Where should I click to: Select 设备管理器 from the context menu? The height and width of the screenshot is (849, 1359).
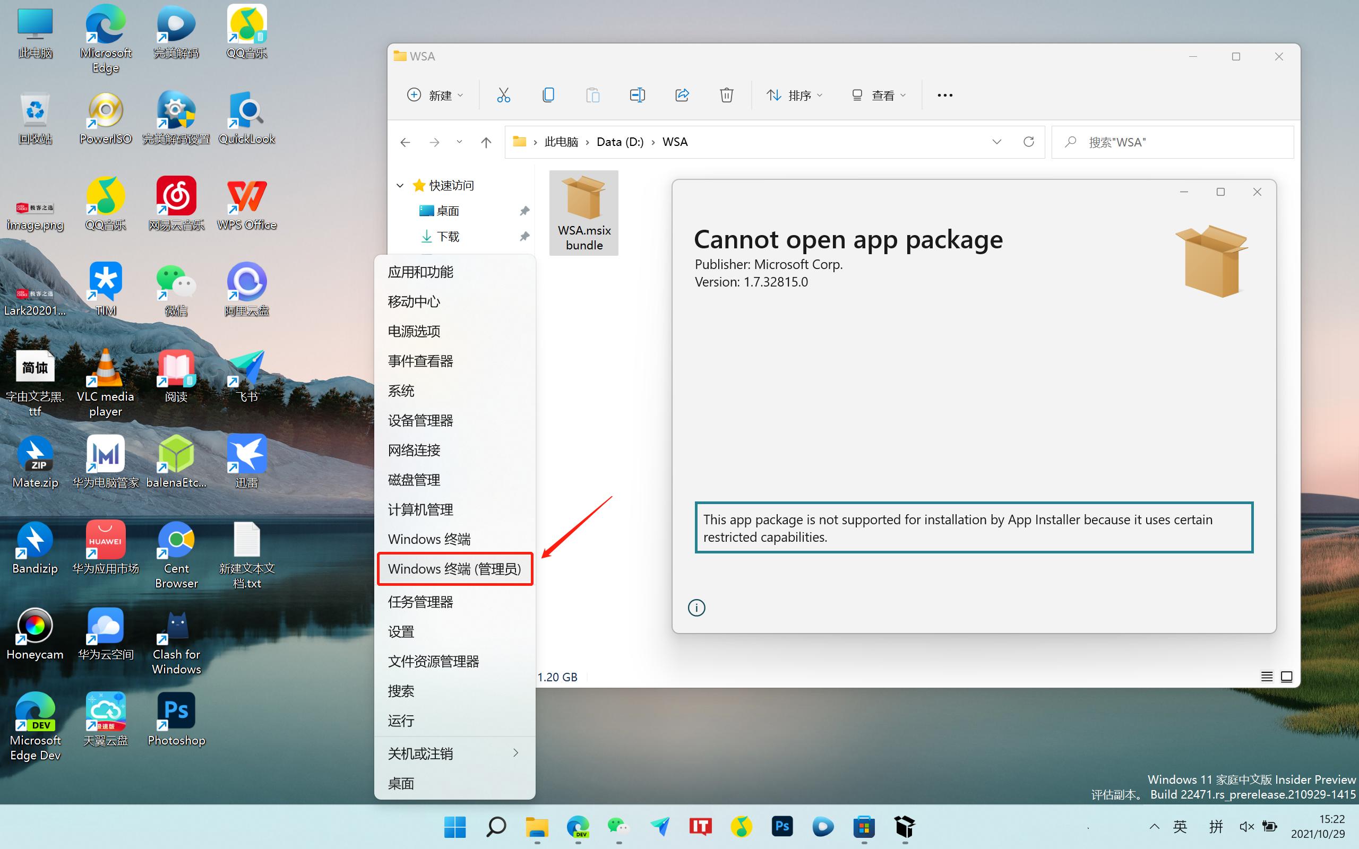(420, 420)
